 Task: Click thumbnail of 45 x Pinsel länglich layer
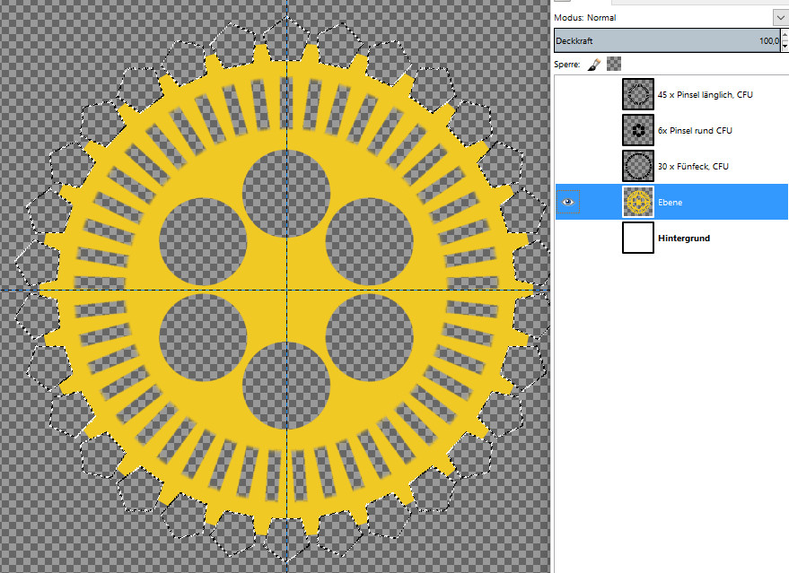(638, 94)
